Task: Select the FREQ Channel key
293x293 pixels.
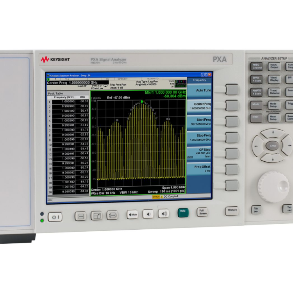Action: coord(257,66)
